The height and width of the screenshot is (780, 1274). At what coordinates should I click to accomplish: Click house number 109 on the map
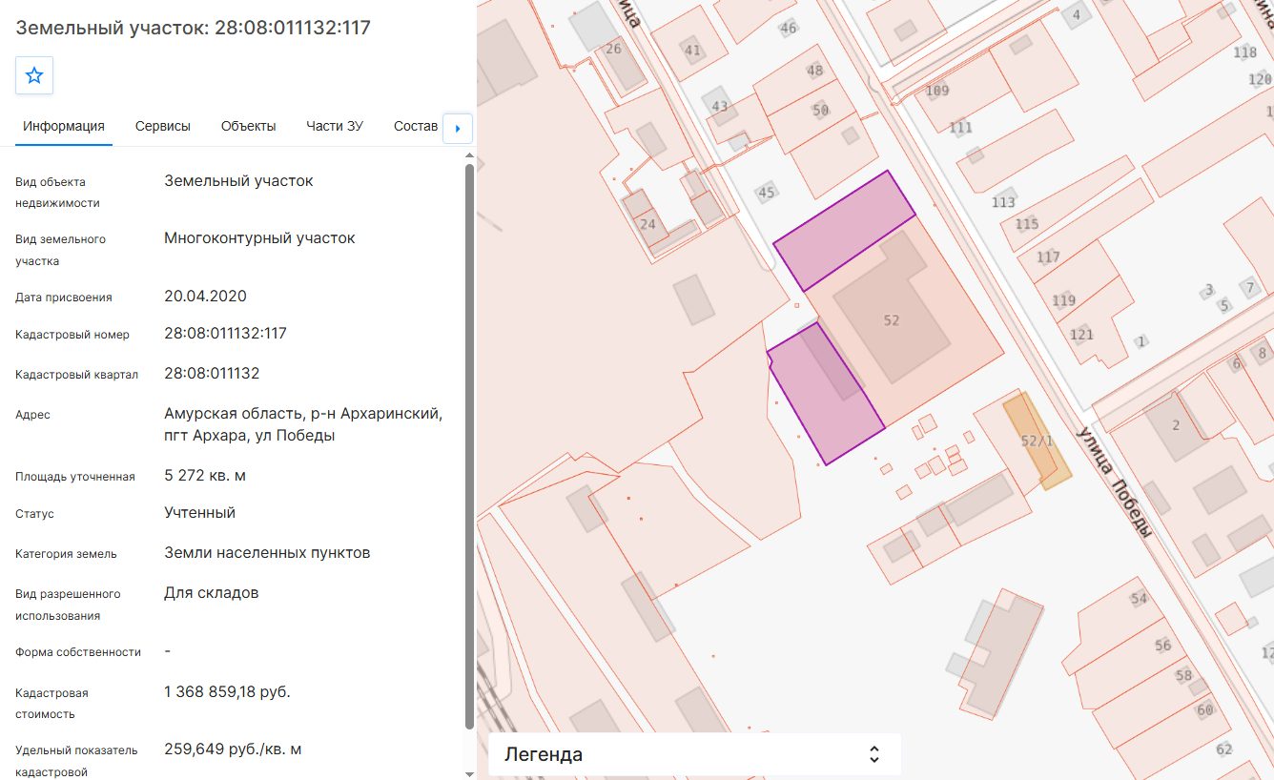(937, 91)
